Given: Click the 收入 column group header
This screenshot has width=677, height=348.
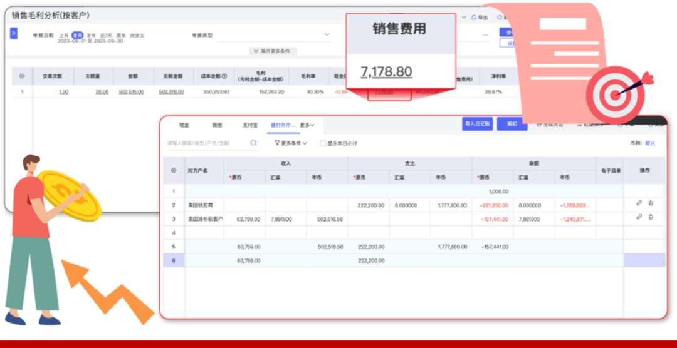Looking at the screenshot, I should tap(286, 164).
